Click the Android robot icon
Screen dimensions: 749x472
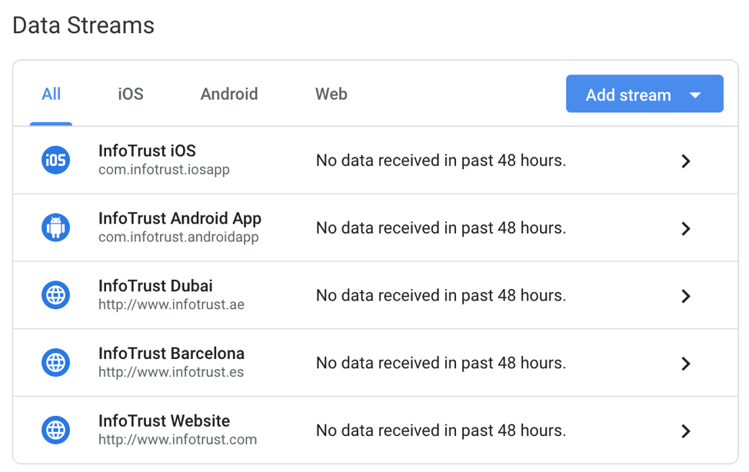click(x=55, y=228)
